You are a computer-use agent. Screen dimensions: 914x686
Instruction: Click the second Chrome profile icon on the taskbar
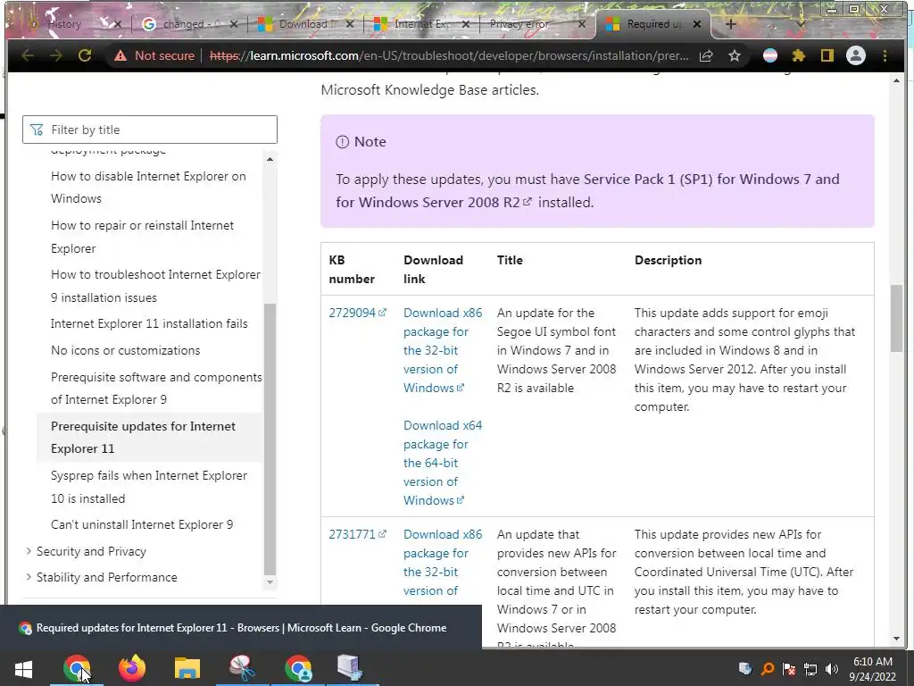[x=298, y=668]
